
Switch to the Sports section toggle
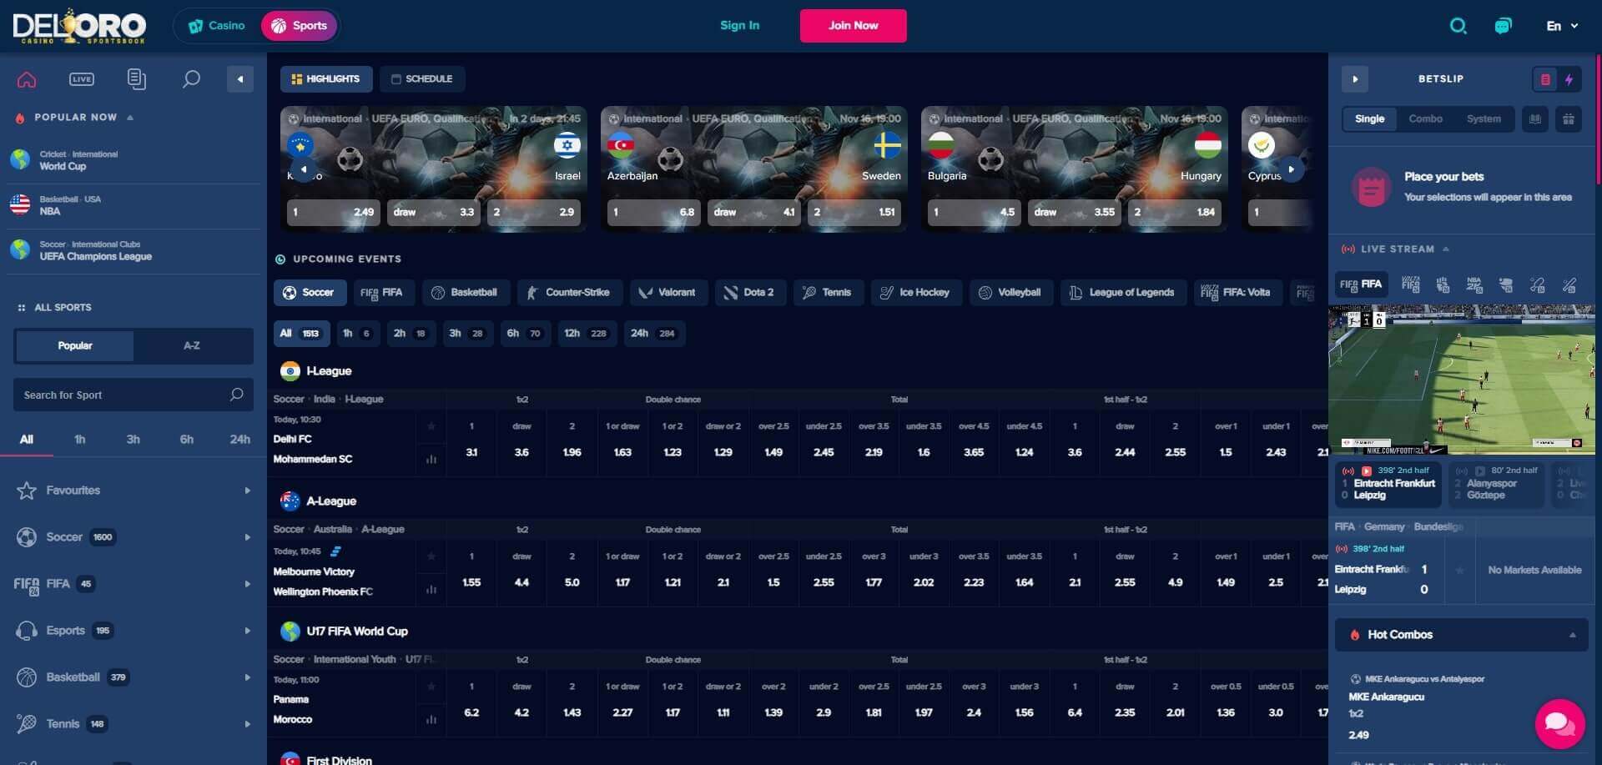(299, 26)
